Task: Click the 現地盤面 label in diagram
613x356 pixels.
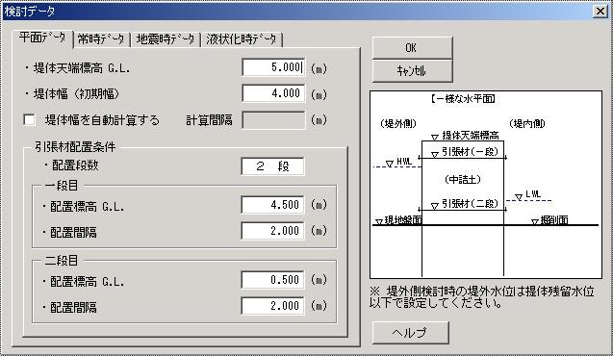Action: (403, 220)
